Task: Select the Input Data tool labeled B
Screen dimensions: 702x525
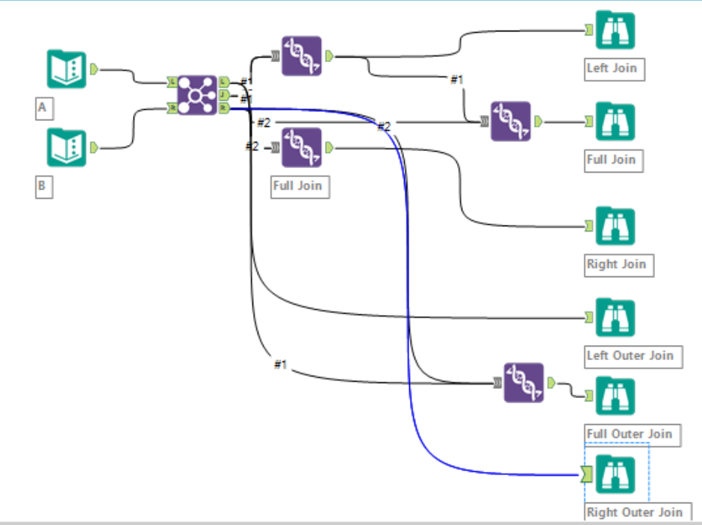Action: pos(66,148)
